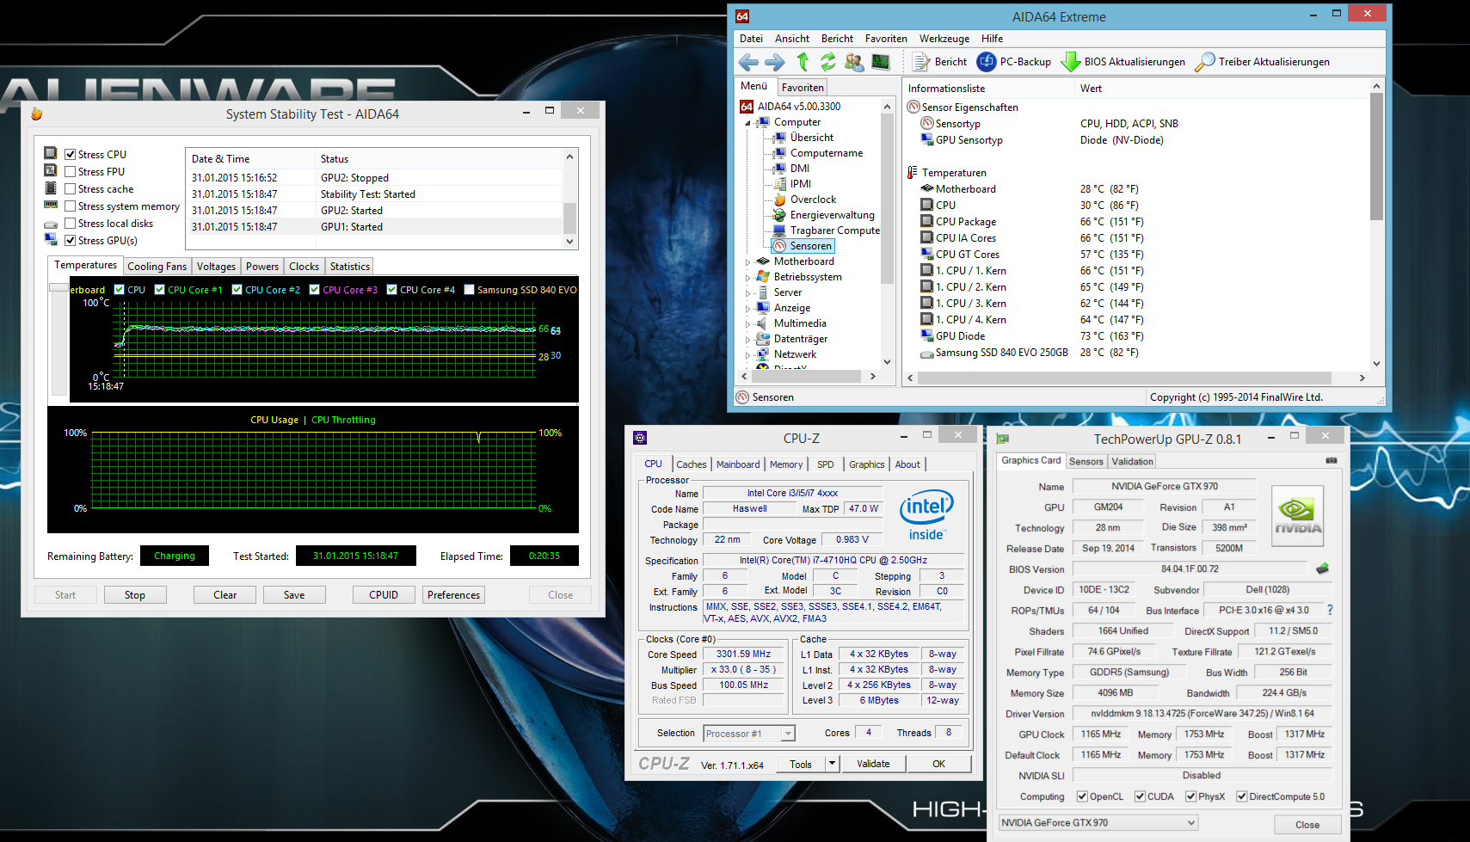Click the Intel inside logo in CPU-Z

[x=926, y=514]
